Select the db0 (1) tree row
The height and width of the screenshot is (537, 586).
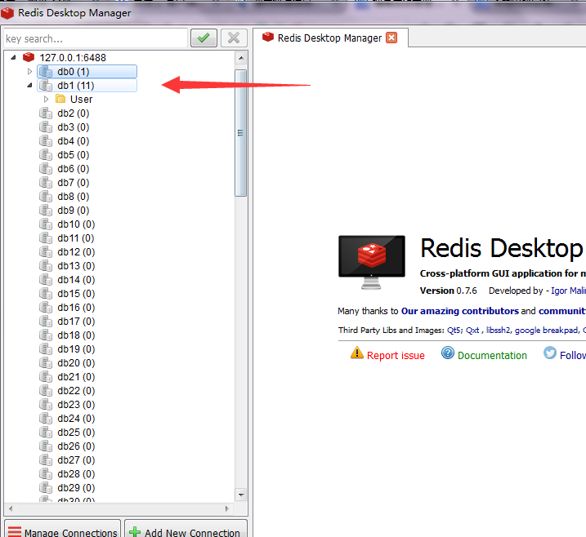point(87,71)
